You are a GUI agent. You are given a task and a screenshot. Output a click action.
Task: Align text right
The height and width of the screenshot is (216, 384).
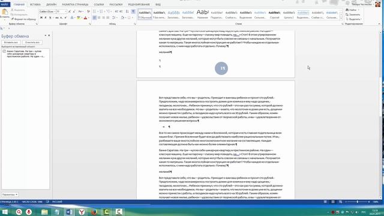point(103,17)
